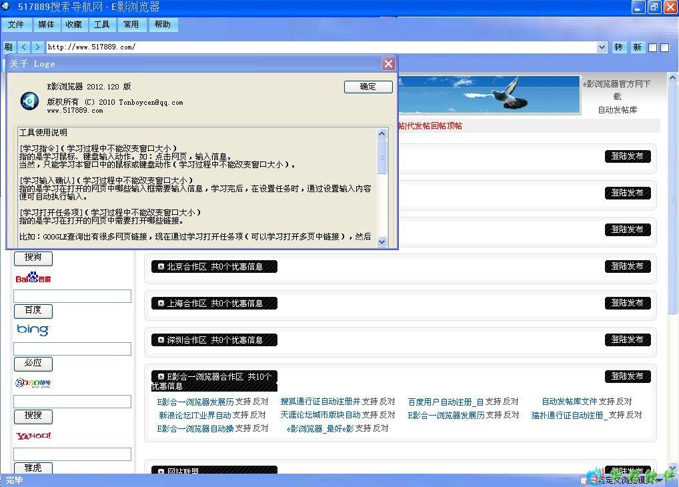Open link E影合一浏览器自动操

pyautogui.click(x=195, y=428)
